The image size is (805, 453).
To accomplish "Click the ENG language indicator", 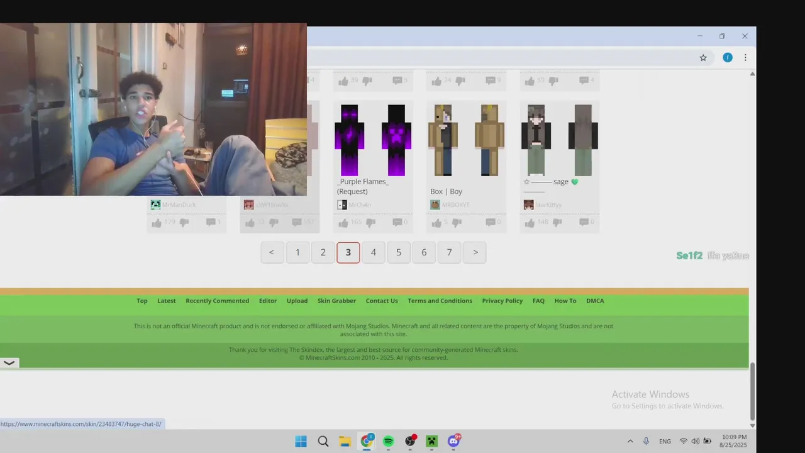I will pyautogui.click(x=665, y=442).
